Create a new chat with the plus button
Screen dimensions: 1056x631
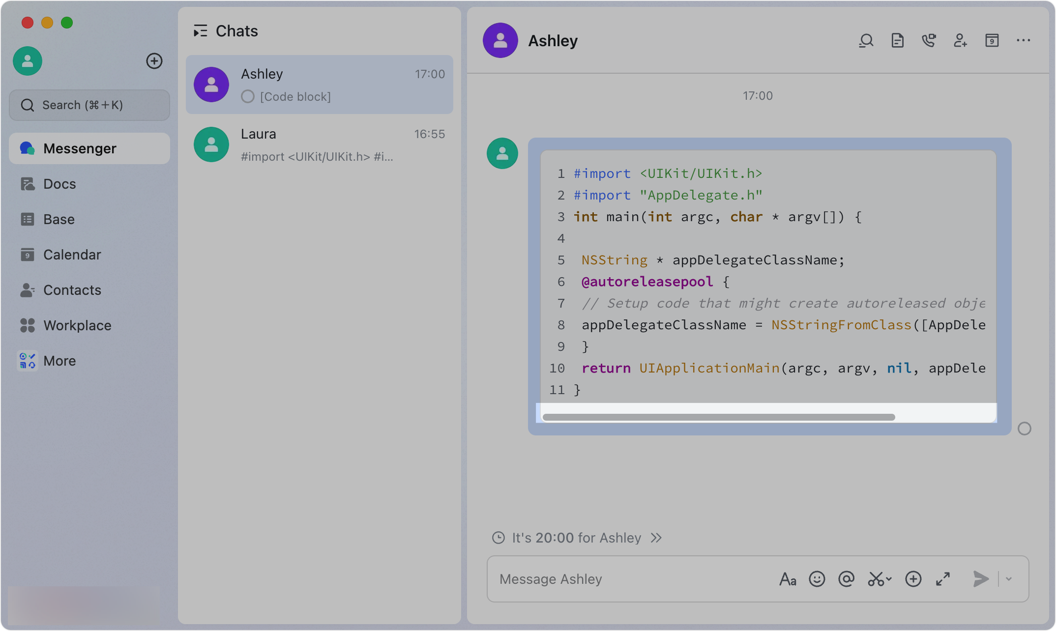pos(154,61)
